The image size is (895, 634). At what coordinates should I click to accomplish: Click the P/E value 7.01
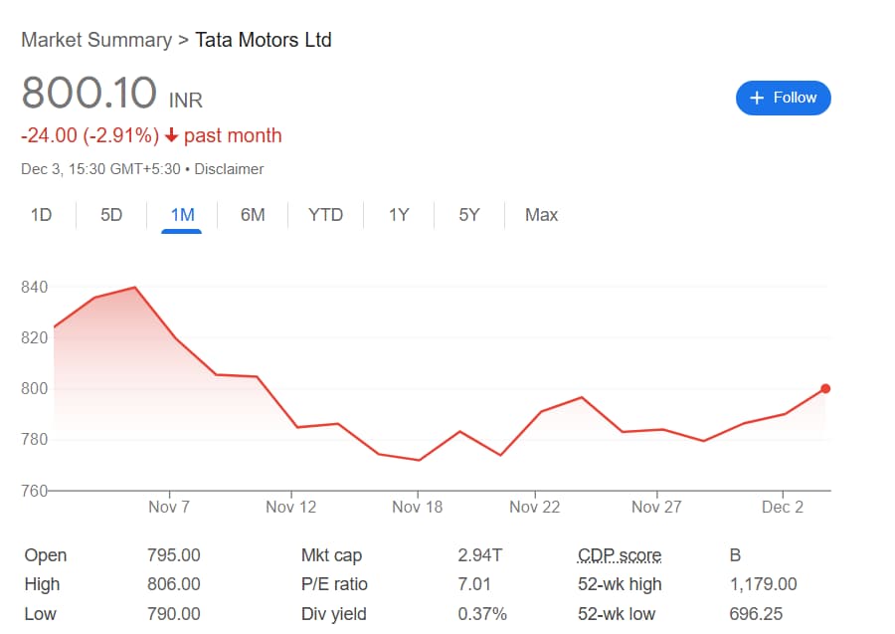tap(474, 584)
